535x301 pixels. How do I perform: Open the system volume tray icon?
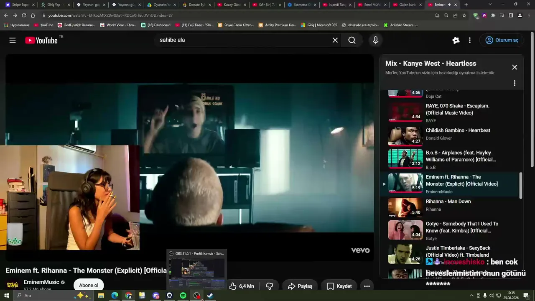point(492,296)
